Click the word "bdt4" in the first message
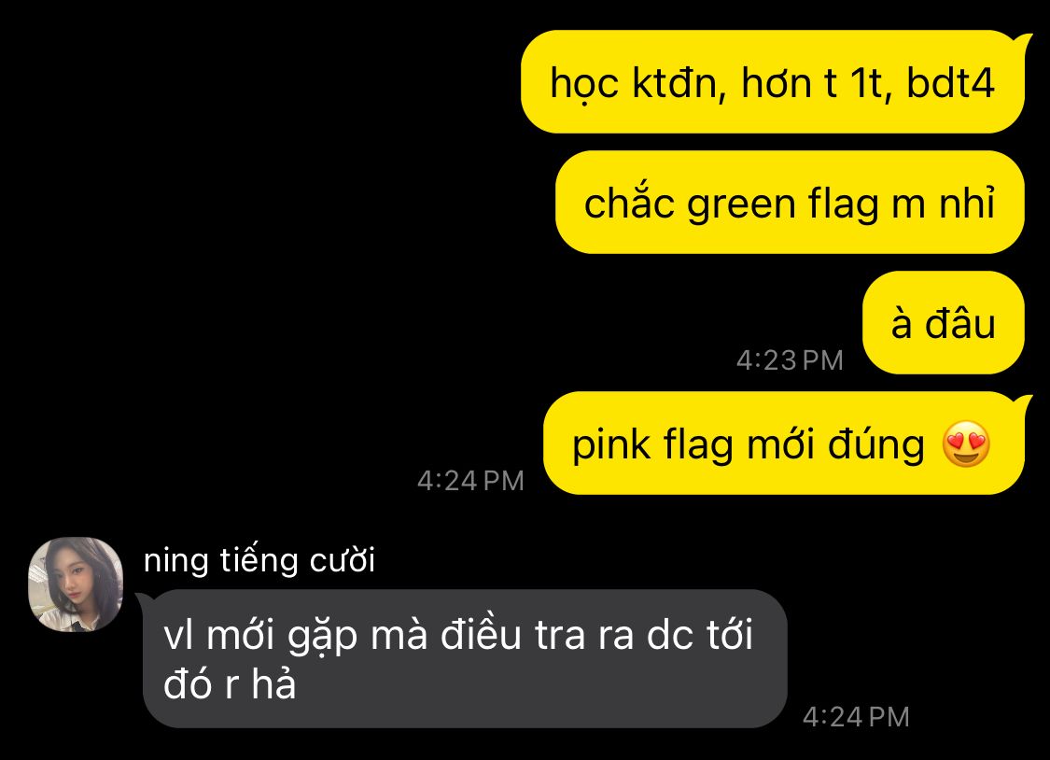This screenshot has height=760, width=1050. 950,83
